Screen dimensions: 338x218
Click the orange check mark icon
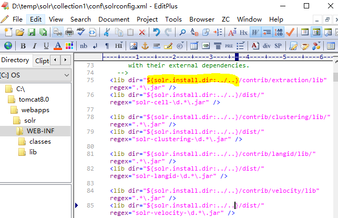pyautogui.click(x=290, y=32)
